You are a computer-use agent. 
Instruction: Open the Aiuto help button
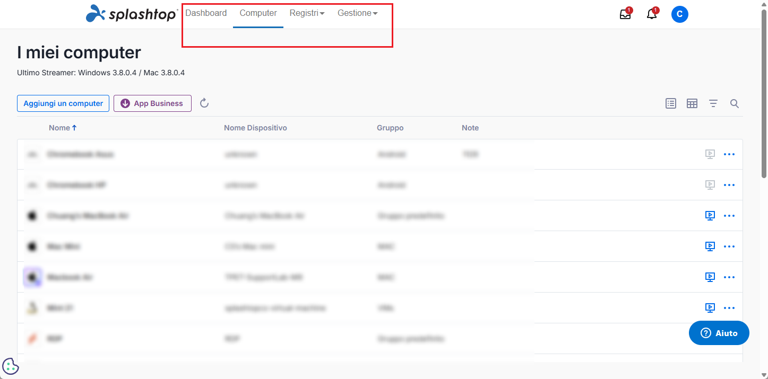coord(719,333)
